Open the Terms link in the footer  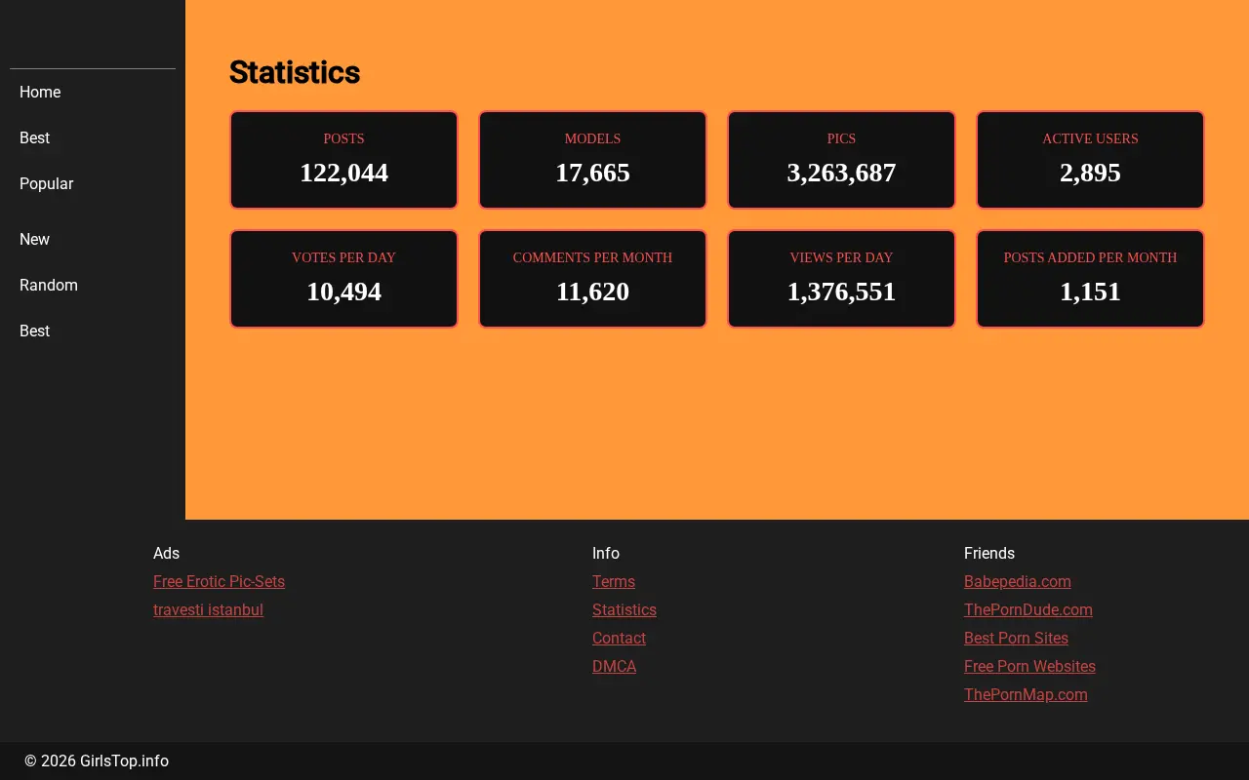click(614, 581)
